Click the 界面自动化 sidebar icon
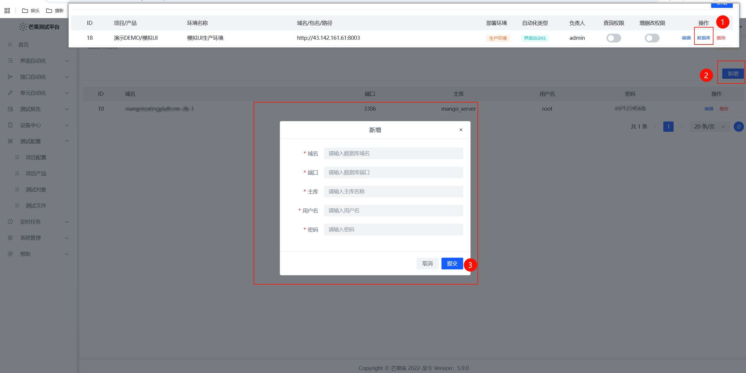The height and width of the screenshot is (373, 746). (x=10, y=61)
